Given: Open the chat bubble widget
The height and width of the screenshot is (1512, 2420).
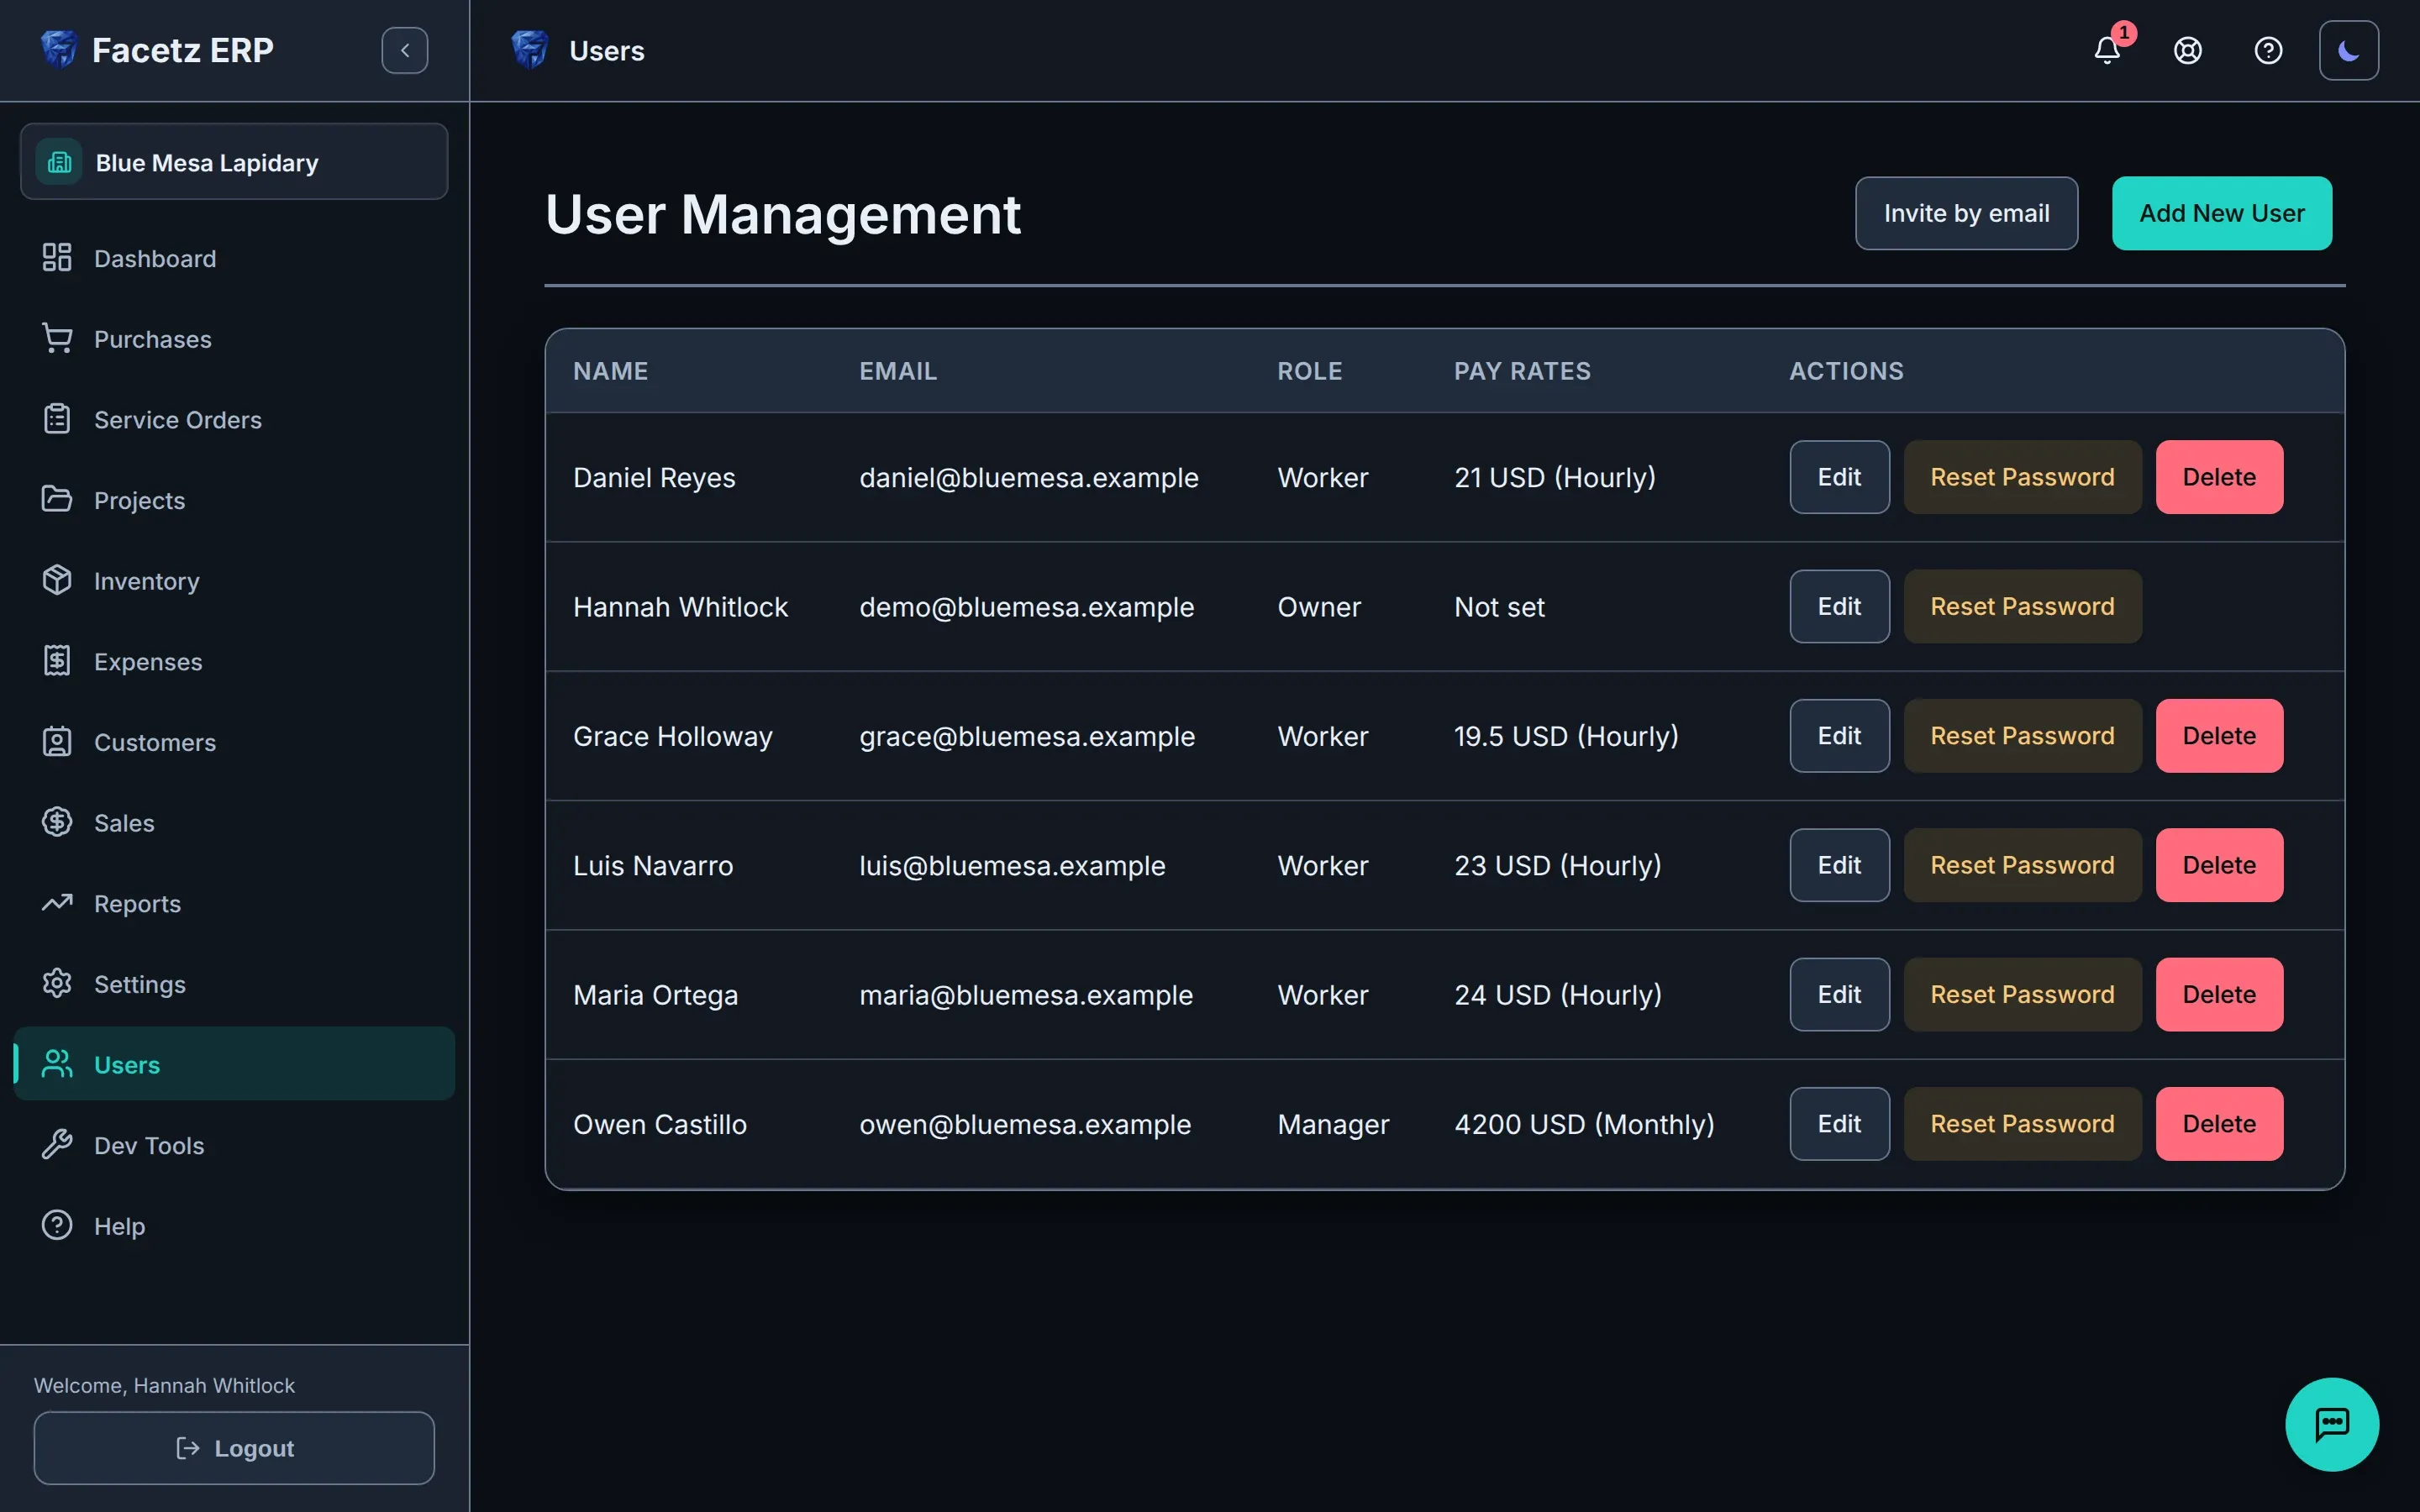Looking at the screenshot, I should tap(2332, 1424).
